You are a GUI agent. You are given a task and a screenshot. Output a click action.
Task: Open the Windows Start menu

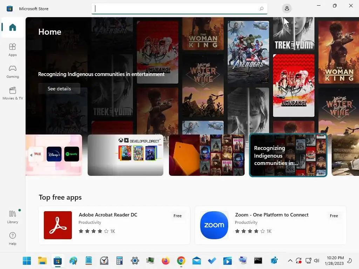[27, 261]
